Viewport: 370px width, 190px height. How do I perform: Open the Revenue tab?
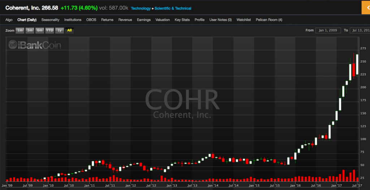pos(125,20)
